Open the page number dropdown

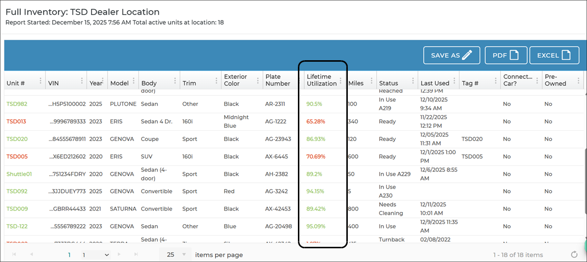pos(96,255)
